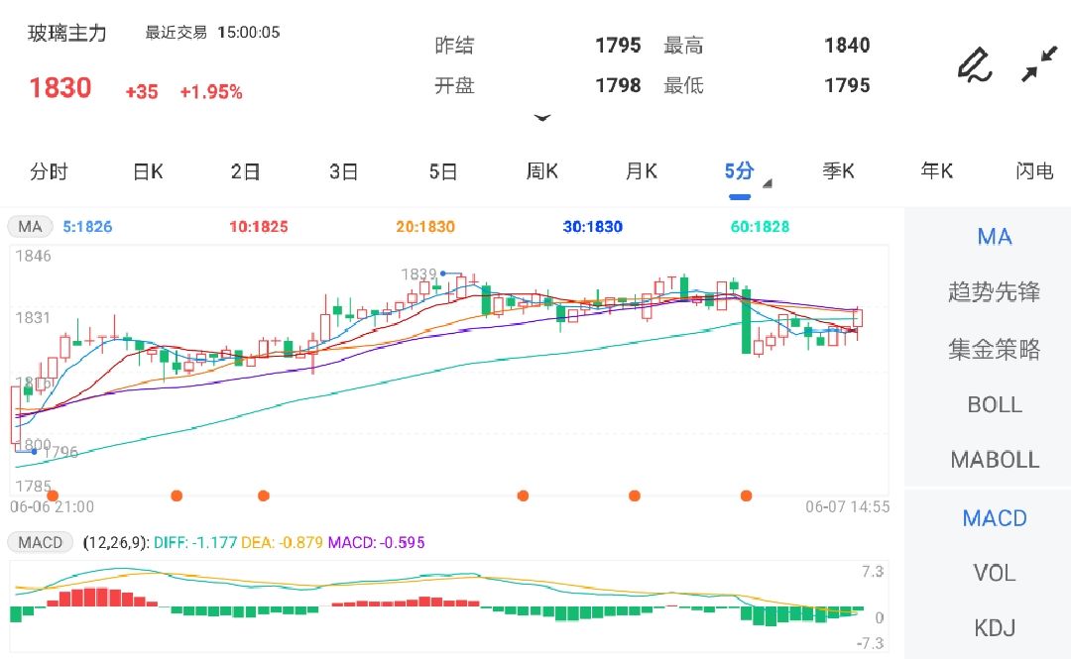Screen dimensions: 1071x659
Task: Switch to the 分时 tab
Action: [50, 171]
